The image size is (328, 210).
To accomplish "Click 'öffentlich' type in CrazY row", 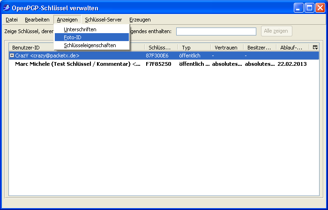I will [x=190, y=56].
